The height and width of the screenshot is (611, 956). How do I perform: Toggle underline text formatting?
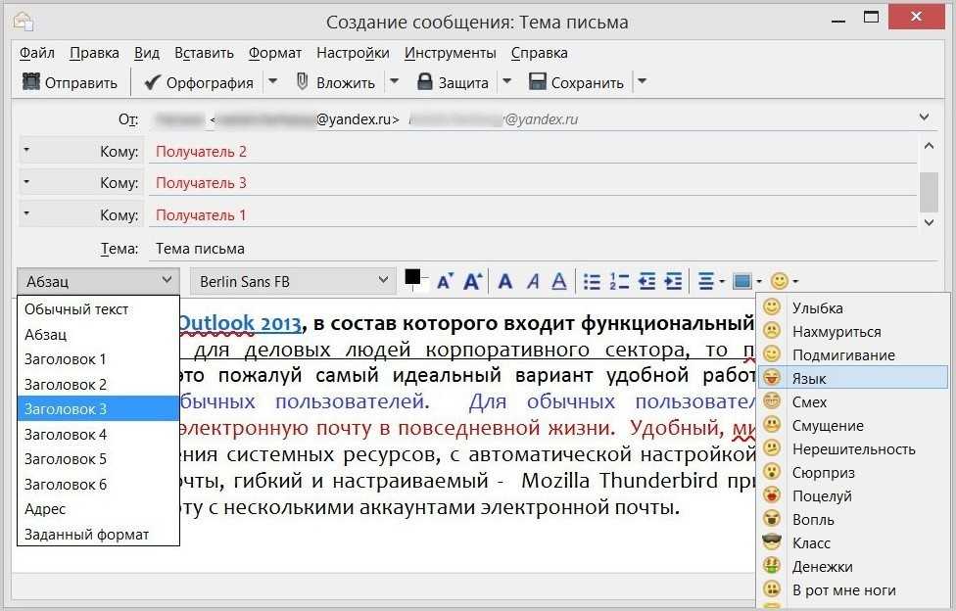558,282
